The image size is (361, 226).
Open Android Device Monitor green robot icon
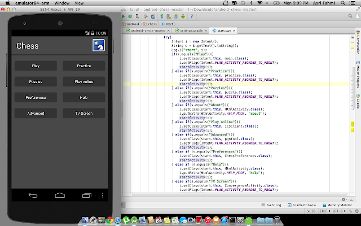point(183,16)
